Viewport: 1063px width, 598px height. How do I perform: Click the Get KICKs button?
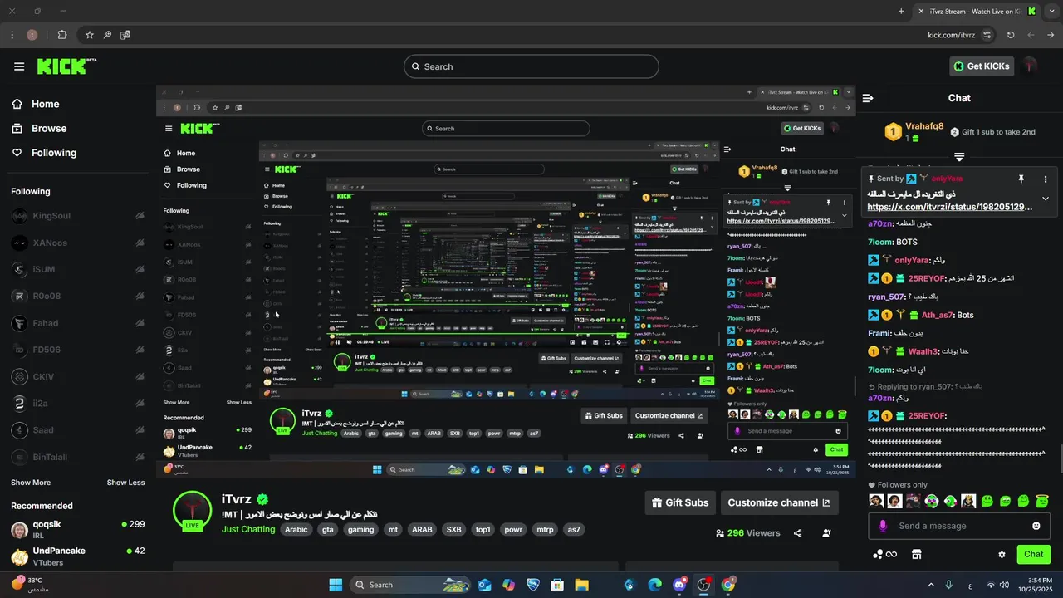click(x=982, y=66)
